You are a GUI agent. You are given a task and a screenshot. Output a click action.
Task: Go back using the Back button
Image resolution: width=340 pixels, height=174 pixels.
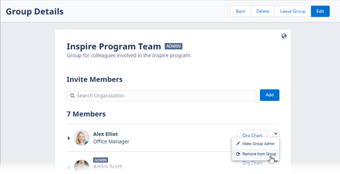pos(240,11)
